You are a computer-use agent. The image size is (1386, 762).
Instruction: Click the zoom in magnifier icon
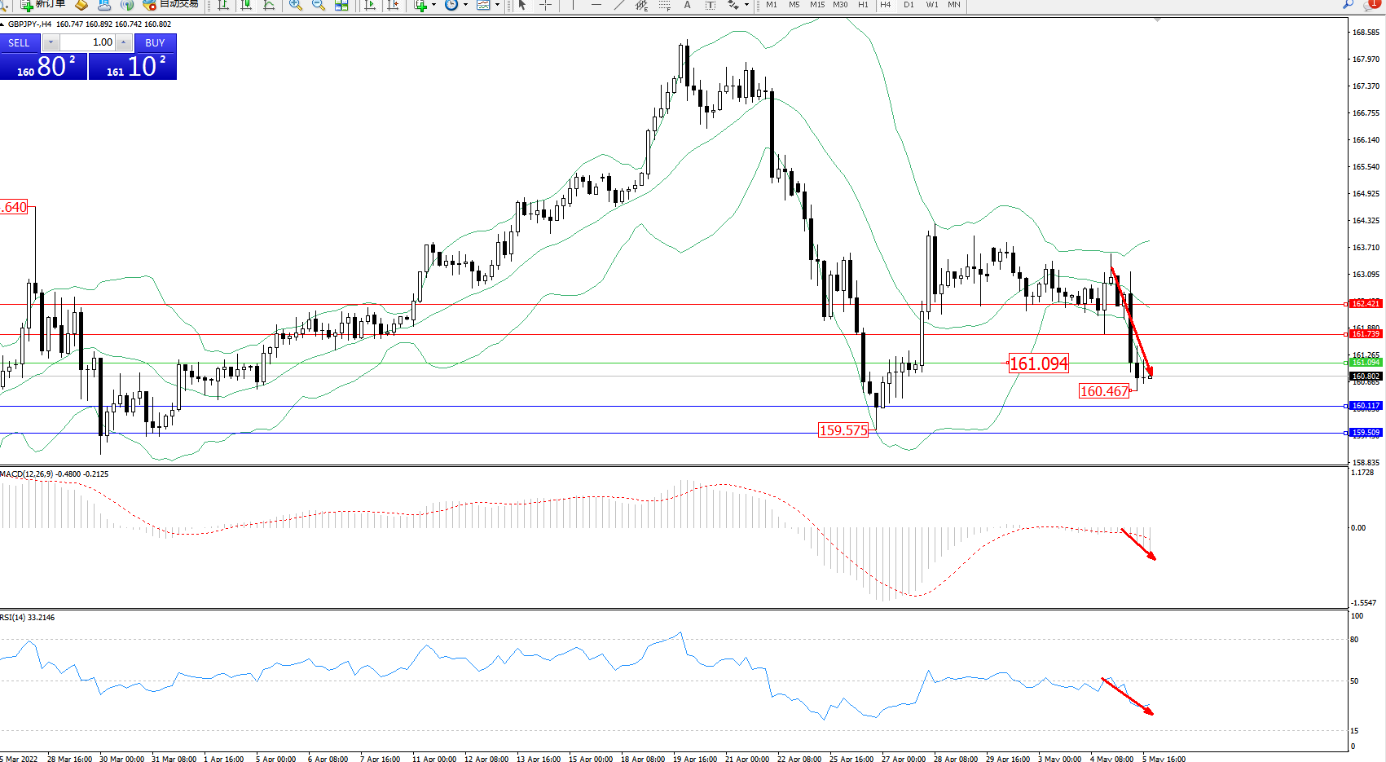point(296,5)
